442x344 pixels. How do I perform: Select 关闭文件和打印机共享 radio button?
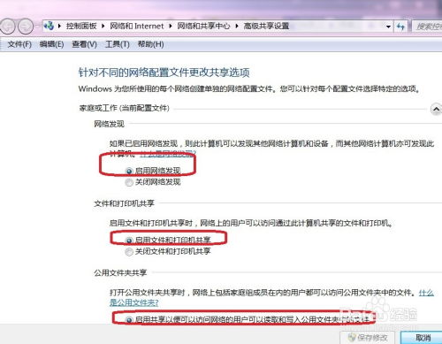pyautogui.click(x=129, y=252)
